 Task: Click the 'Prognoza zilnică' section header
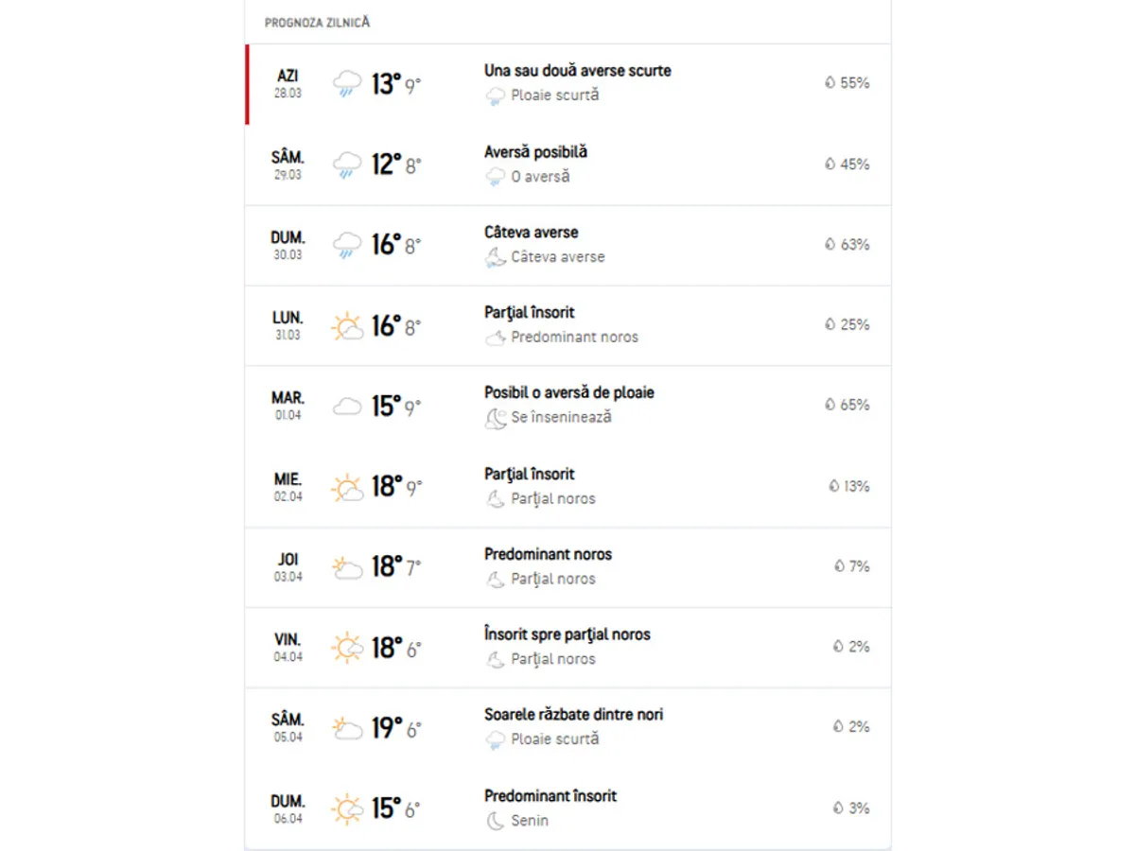click(x=317, y=23)
